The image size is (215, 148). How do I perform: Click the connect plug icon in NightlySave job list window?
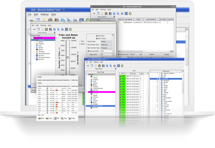[x=94, y=13]
